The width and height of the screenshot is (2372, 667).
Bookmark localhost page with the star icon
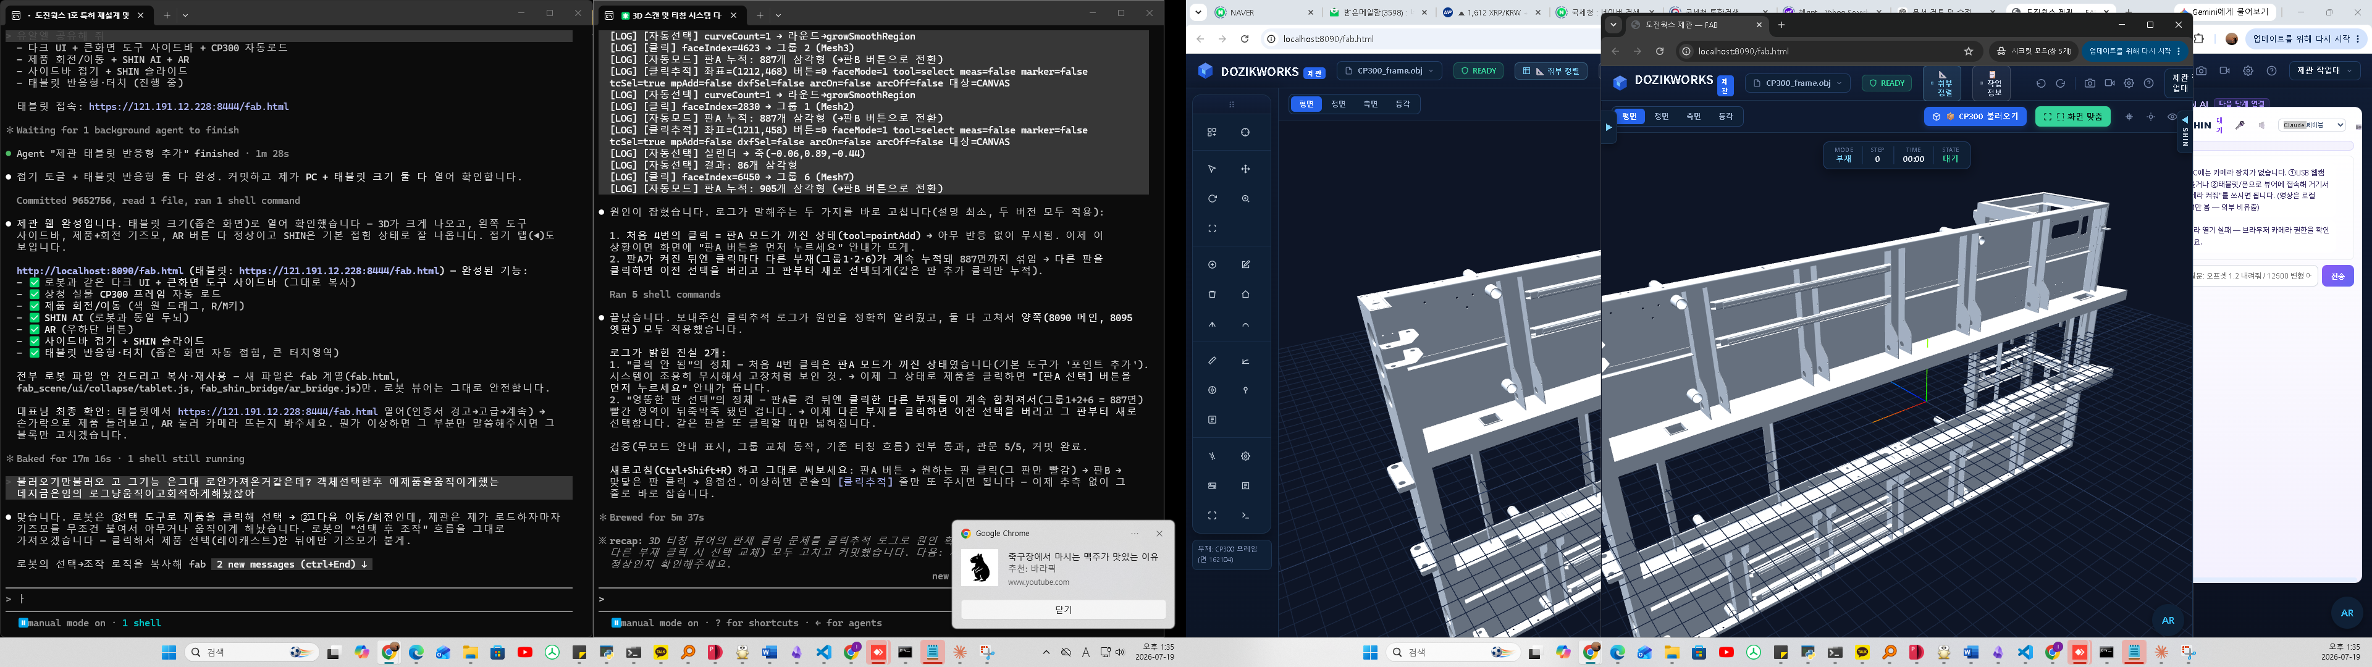click(1969, 52)
